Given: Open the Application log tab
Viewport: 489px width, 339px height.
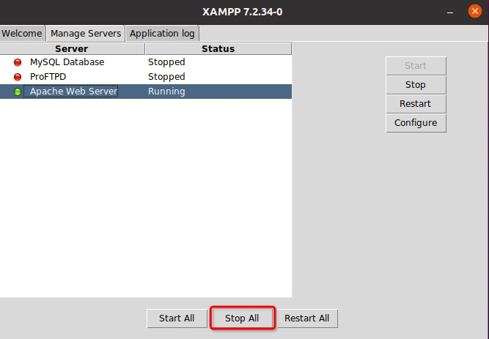Looking at the screenshot, I should coord(162,34).
